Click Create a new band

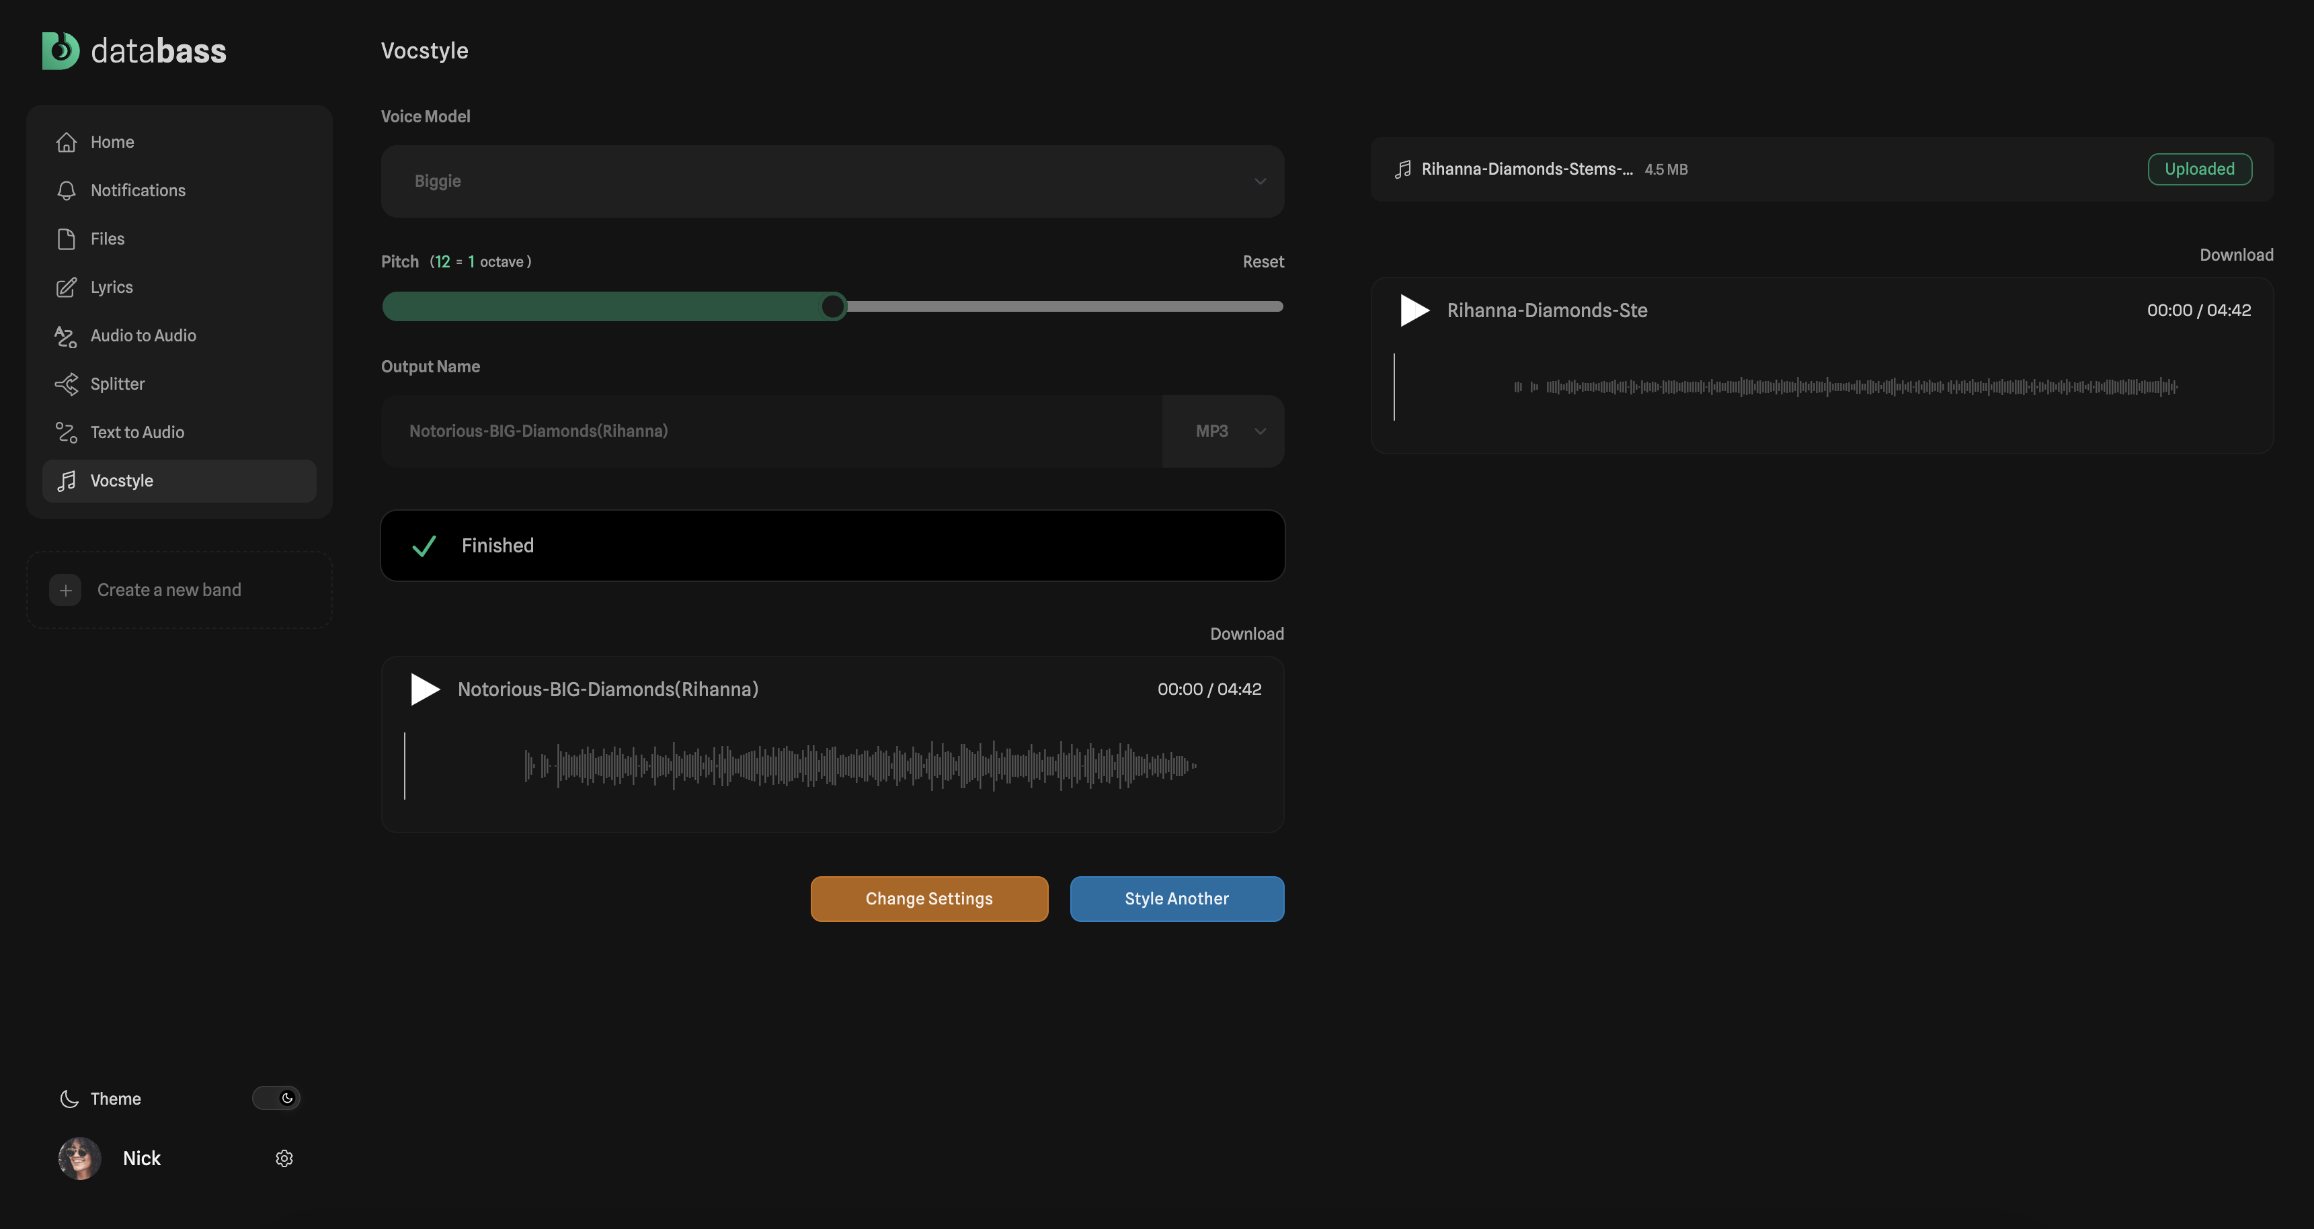[x=179, y=590]
